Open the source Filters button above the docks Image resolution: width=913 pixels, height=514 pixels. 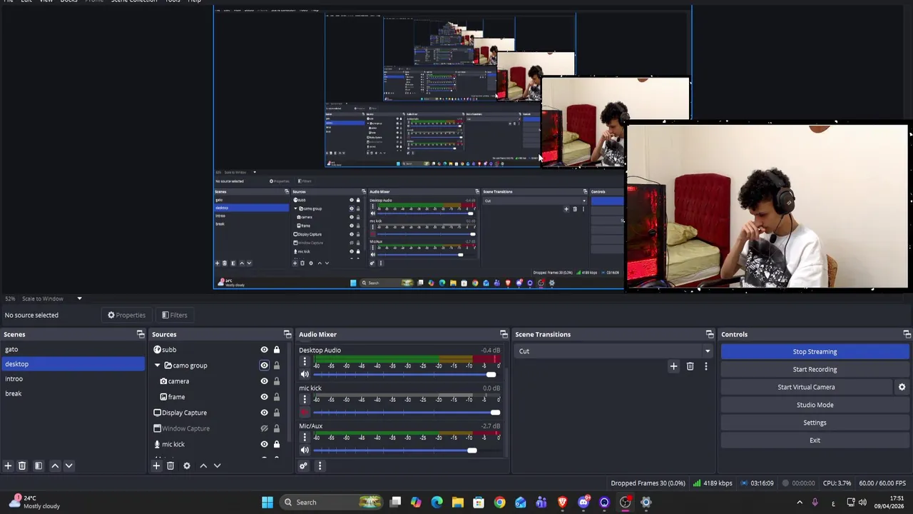174,315
